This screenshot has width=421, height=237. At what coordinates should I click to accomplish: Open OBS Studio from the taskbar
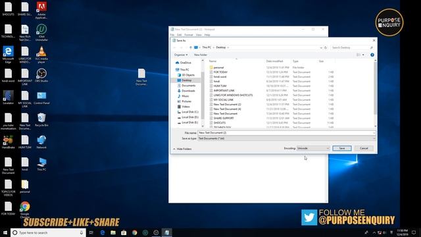pos(156,232)
